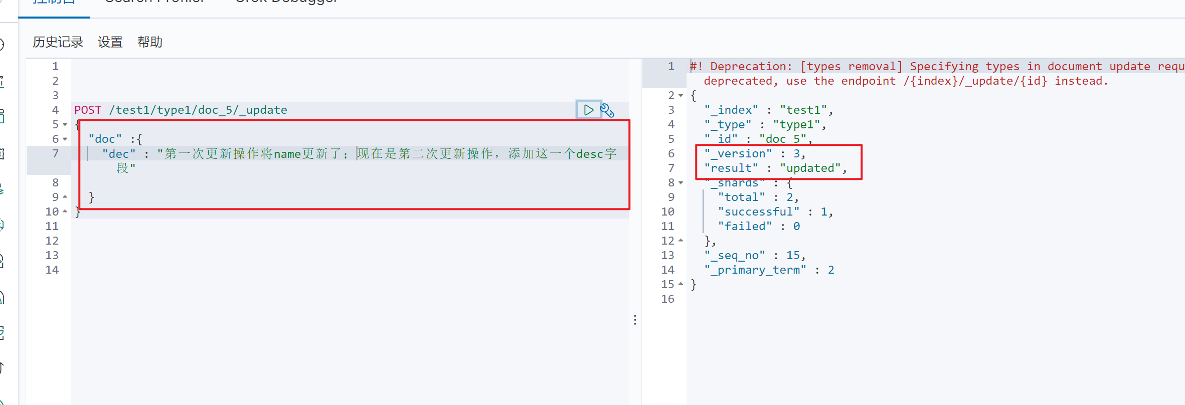Collapse fold arrow at editor line 6

pos(65,139)
